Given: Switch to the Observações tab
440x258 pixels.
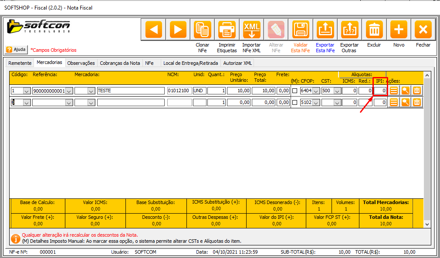Looking at the screenshot, I should [x=81, y=63].
